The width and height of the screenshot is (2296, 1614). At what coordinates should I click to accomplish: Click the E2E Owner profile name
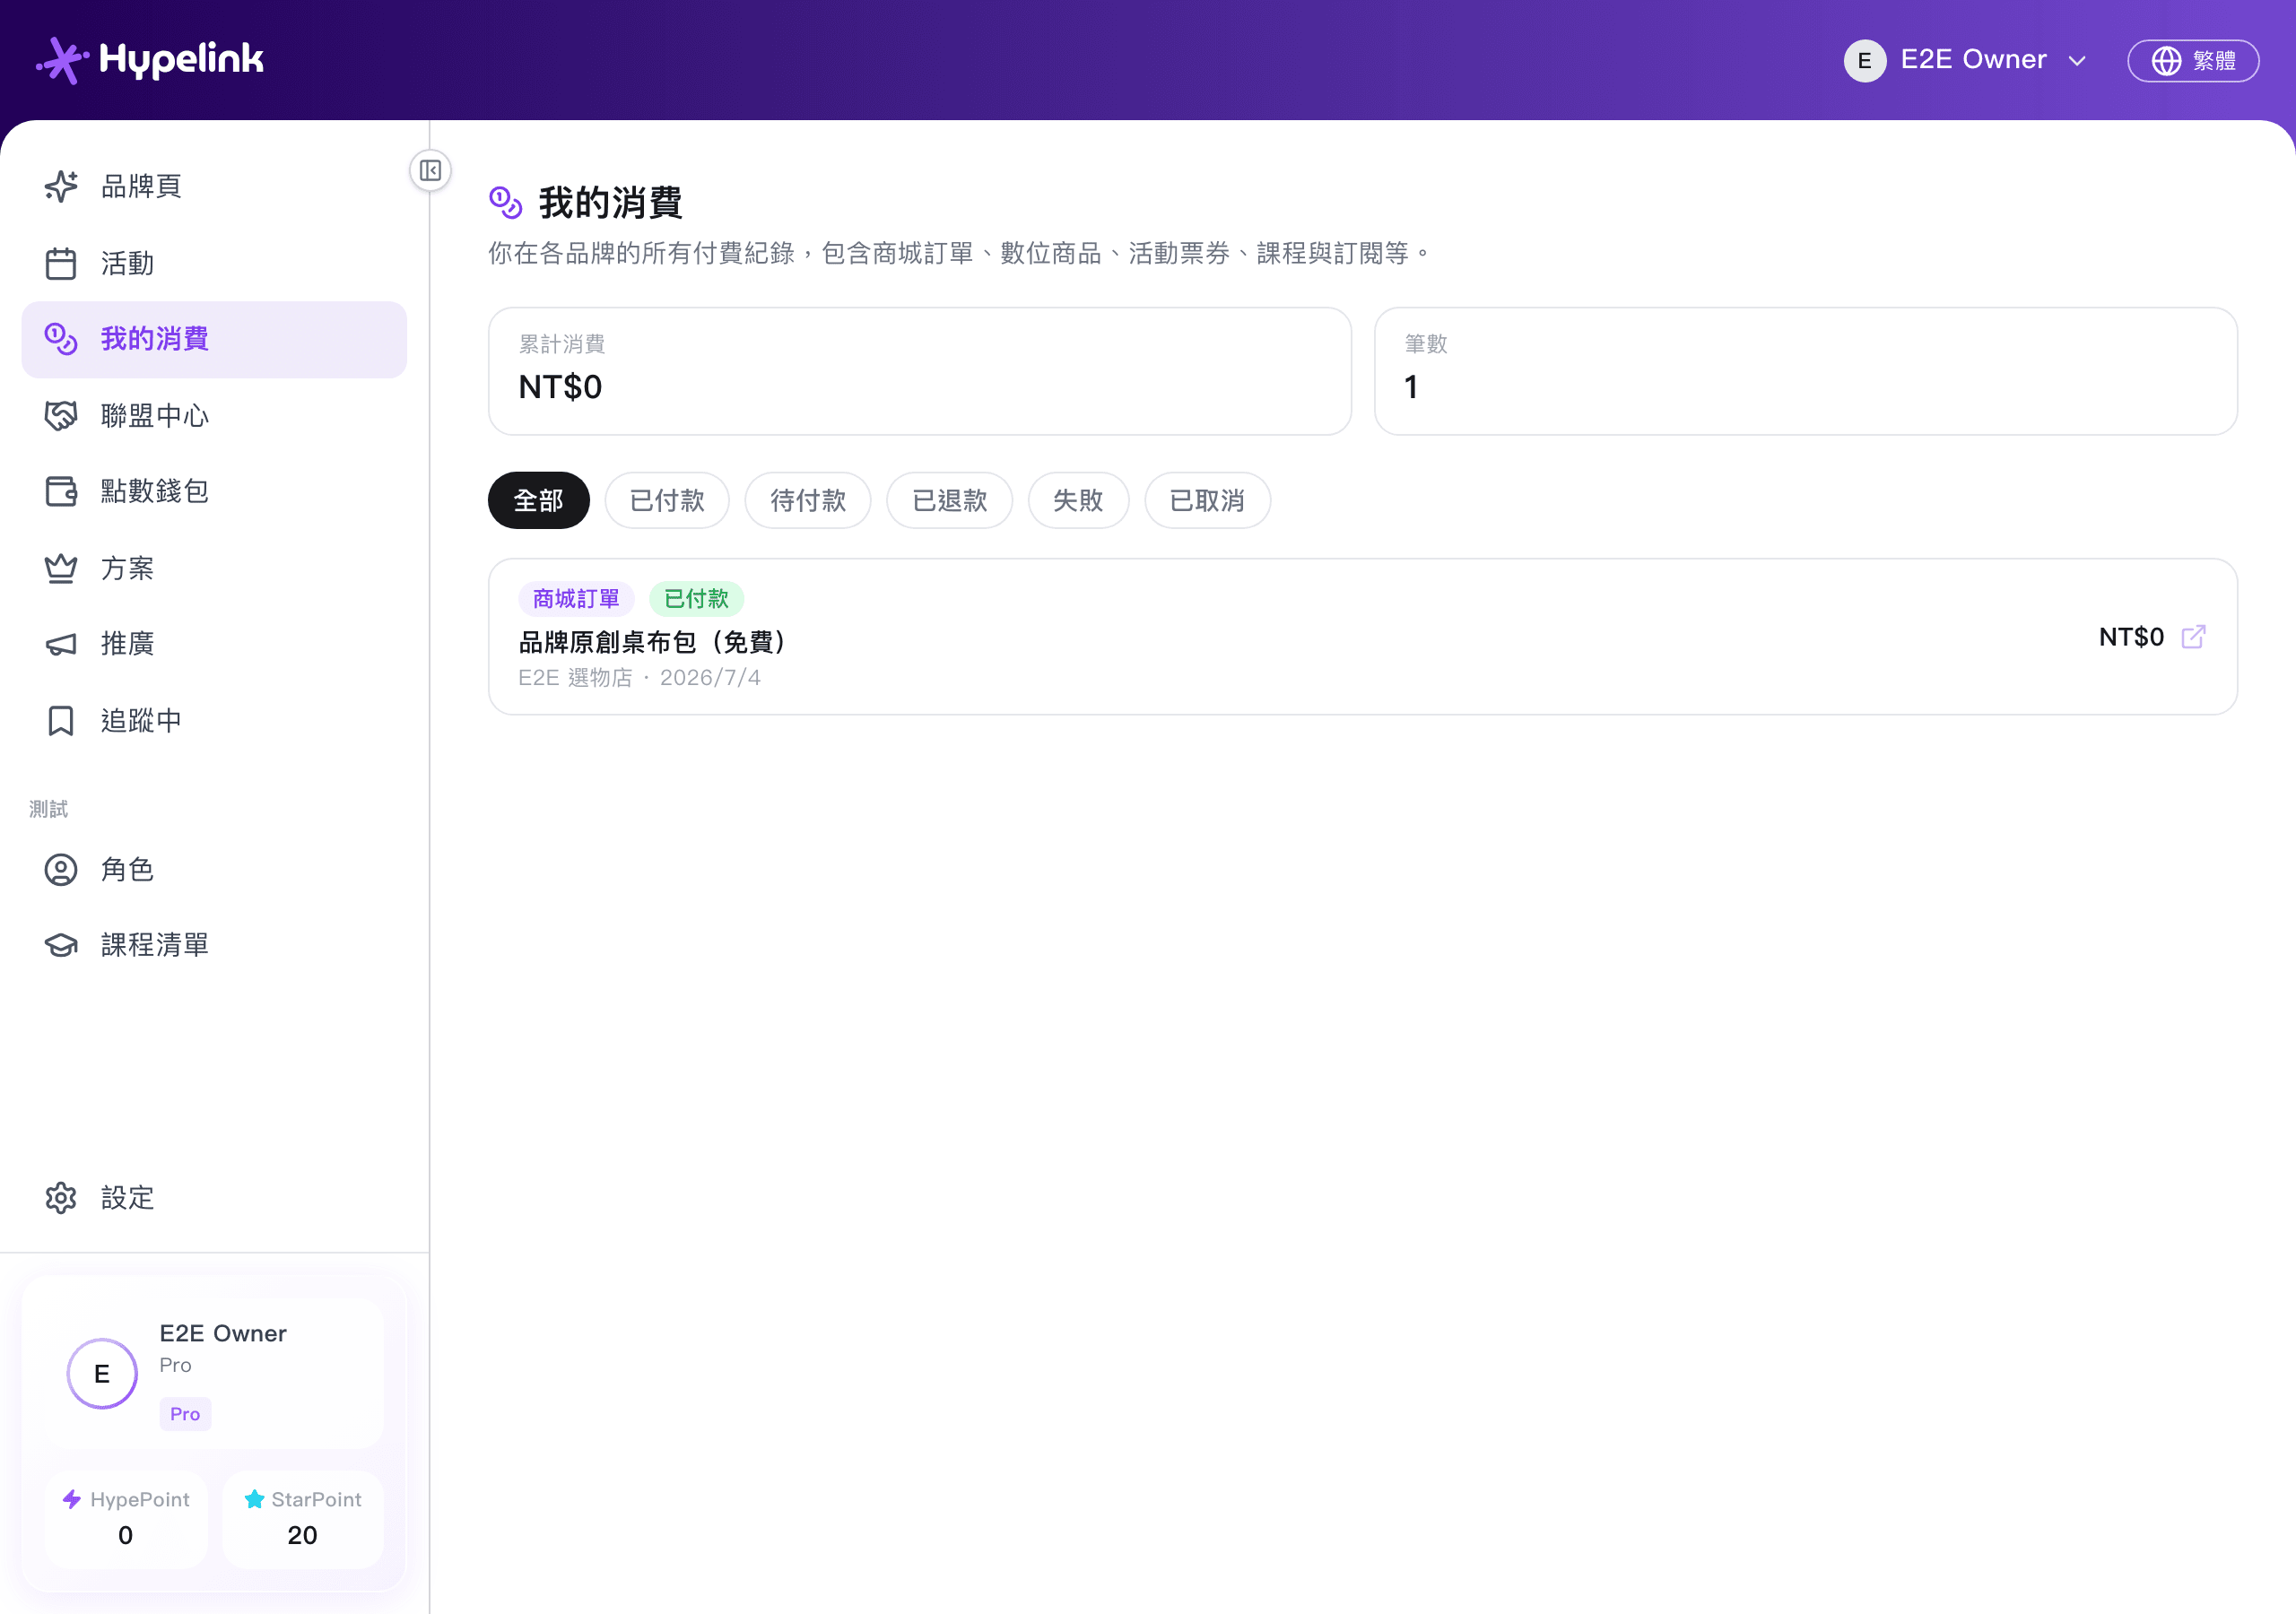(x=223, y=1333)
